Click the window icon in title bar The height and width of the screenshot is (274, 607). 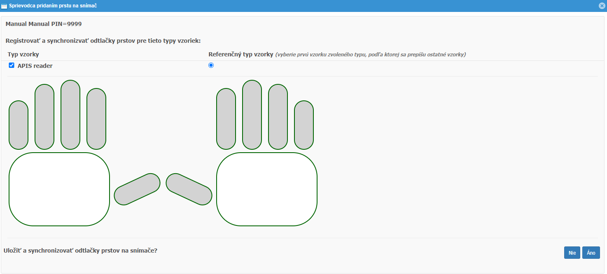click(4, 6)
